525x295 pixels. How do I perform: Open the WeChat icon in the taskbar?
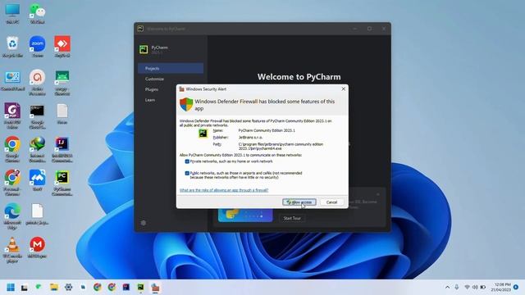click(x=39, y=288)
